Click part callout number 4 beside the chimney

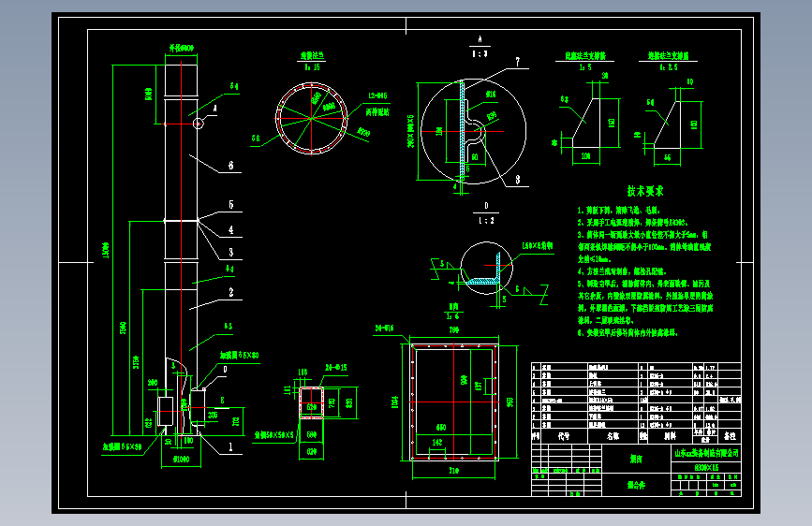click(231, 230)
